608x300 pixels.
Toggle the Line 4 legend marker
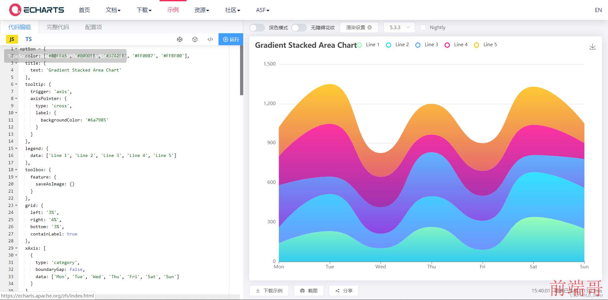[x=447, y=45]
